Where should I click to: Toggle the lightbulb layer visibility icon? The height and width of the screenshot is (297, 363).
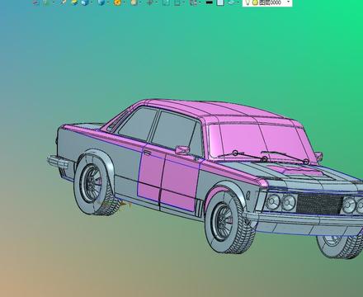coord(247,2)
